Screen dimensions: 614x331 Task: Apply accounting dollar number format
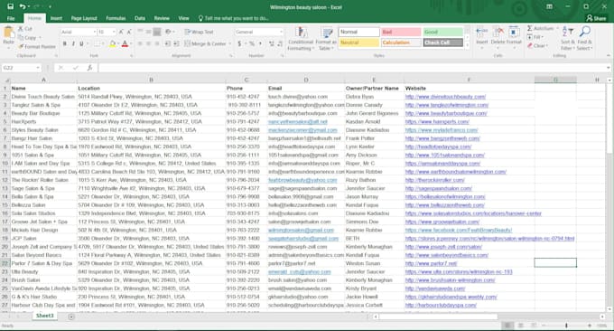[x=239, y=44]
